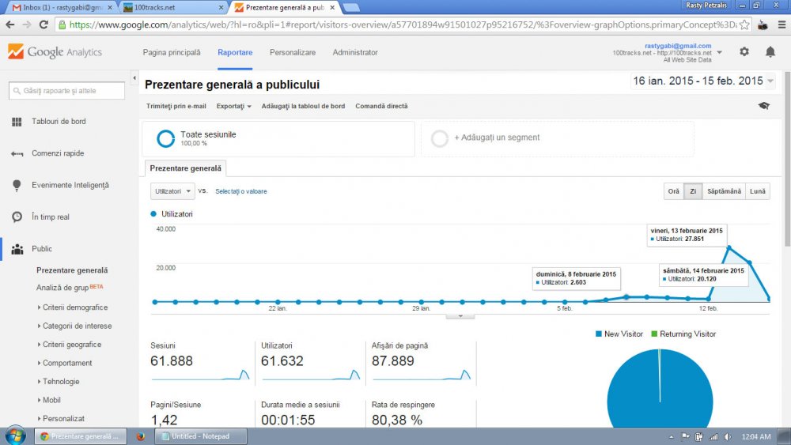Open Personalizare tab
Image resolution: width=791 pixels, height=445 pixels.
coord(293,52)
